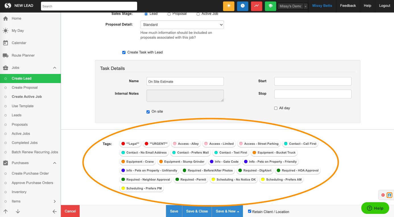Collapse the Purchases sidebar section
Viewport: 394px width, 217px height.
coord(55,163)
